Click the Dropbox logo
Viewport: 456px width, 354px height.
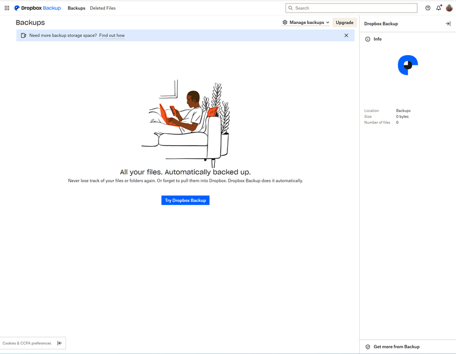click(18, 7)
